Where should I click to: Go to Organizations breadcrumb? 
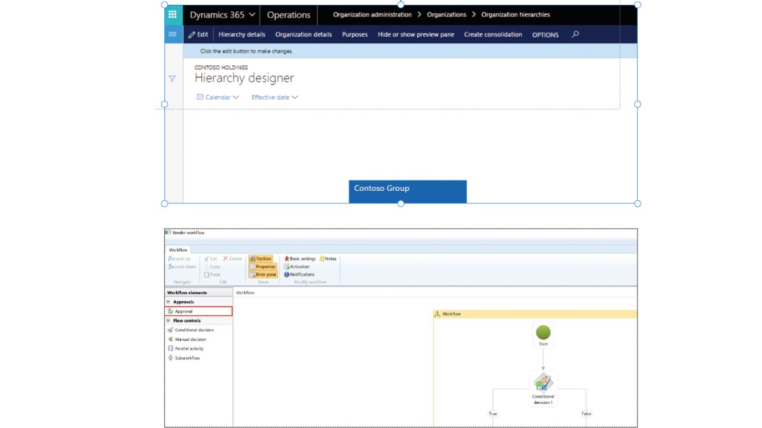pyautogui.click(x=446, y=14)
